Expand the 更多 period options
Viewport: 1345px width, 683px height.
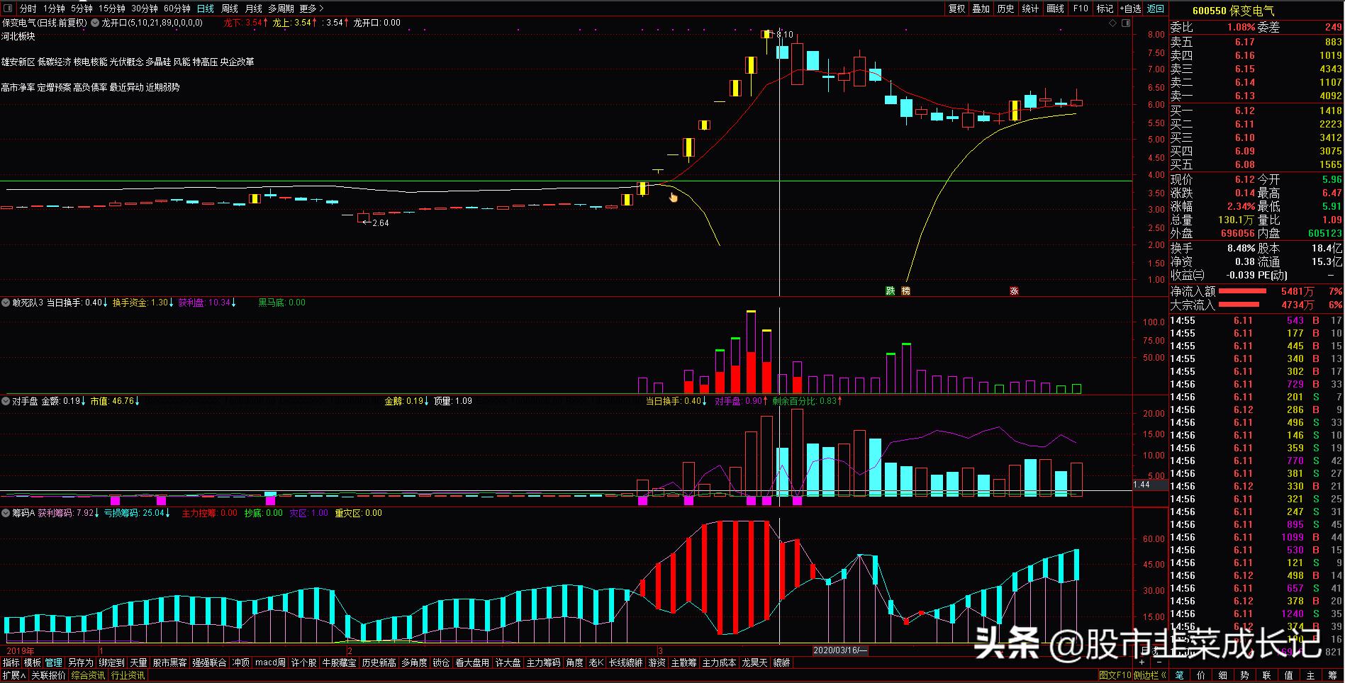click(x=311, y=9)
